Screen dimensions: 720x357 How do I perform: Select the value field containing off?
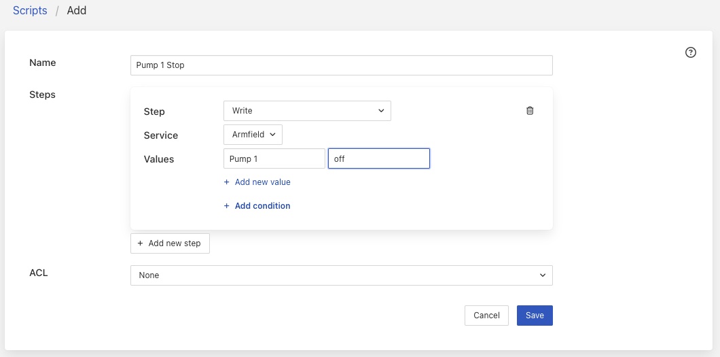[378, 158]
